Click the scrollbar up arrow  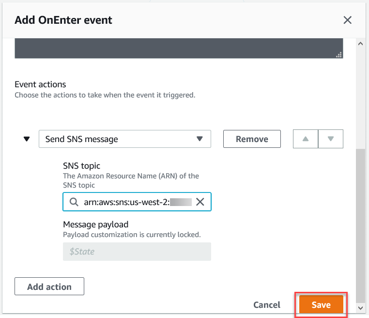point(360,43)
